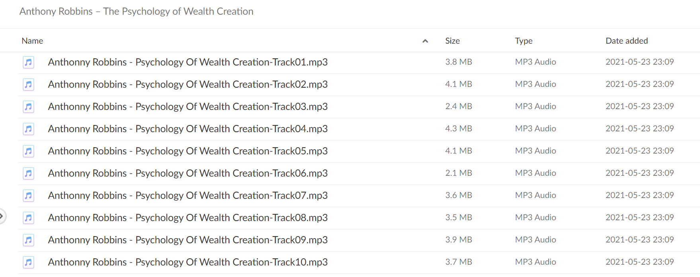Open the file name ending Track03.mp3
This screenshot has height=277, width=700.
[188, 107]
